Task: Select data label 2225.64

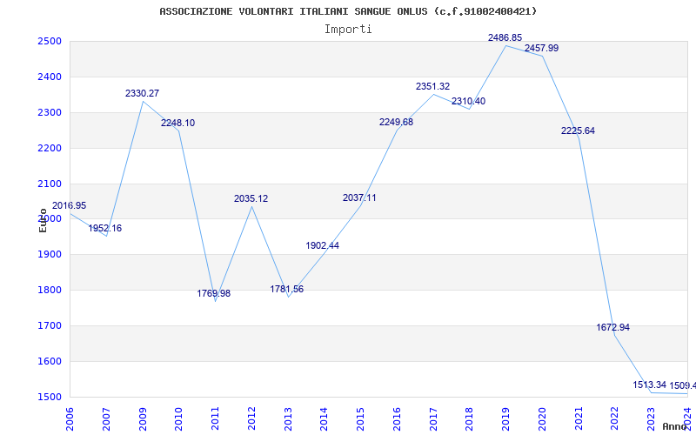Action: coord(578,131)
